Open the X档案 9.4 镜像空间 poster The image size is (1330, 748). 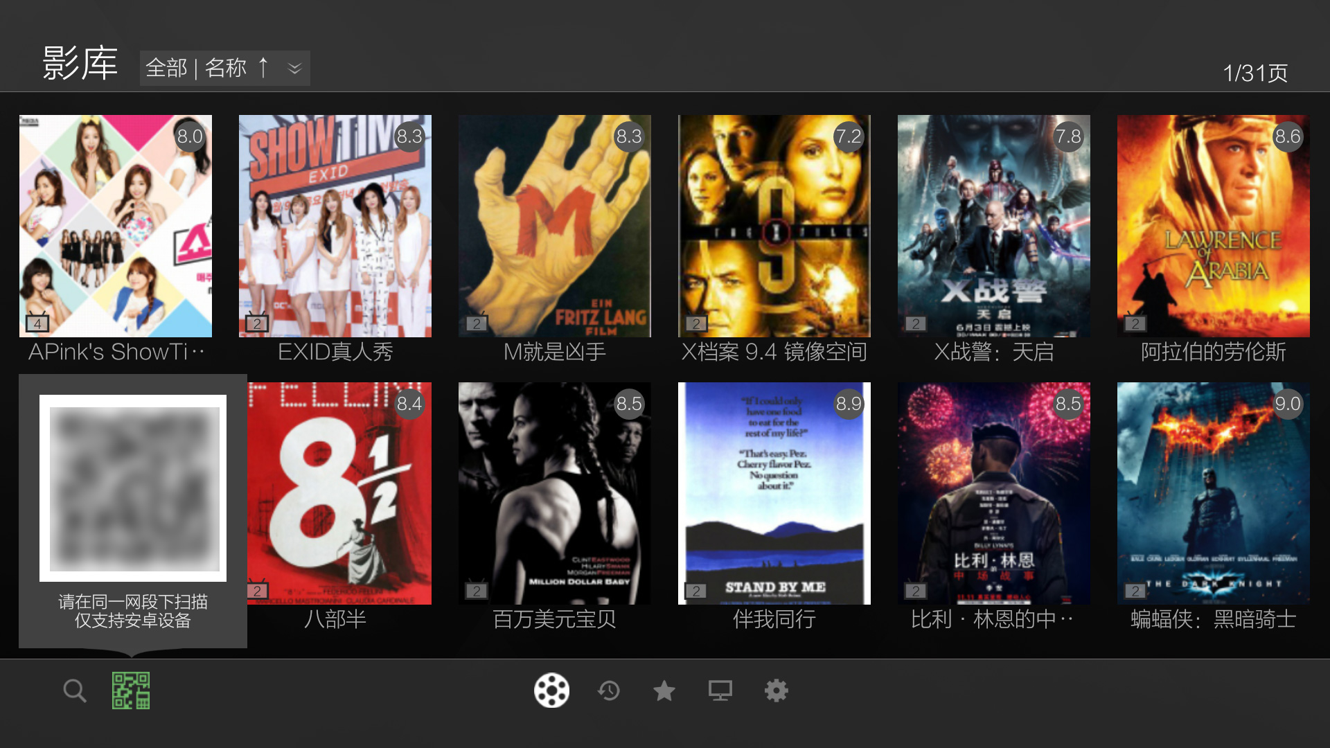(774, 226)
